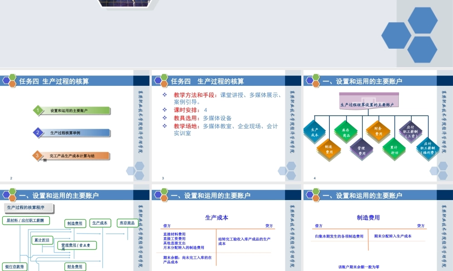Screen dimensions: 453x271
Task: Click the 财务费用 diamond on slide 4
Action: [x=378, y=131]
